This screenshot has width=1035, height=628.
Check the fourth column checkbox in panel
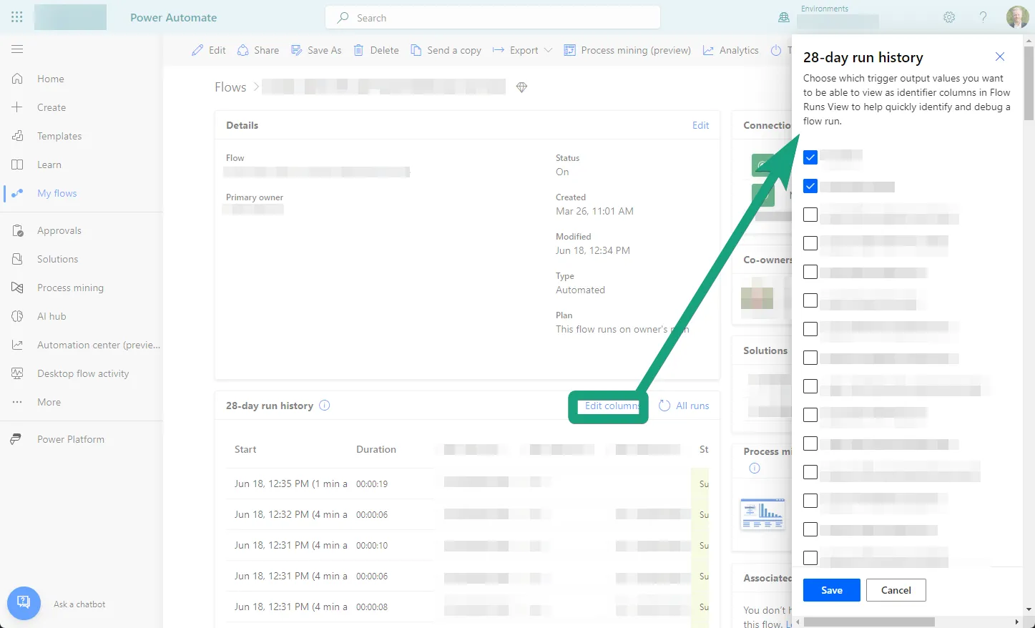tap(810, 243)
